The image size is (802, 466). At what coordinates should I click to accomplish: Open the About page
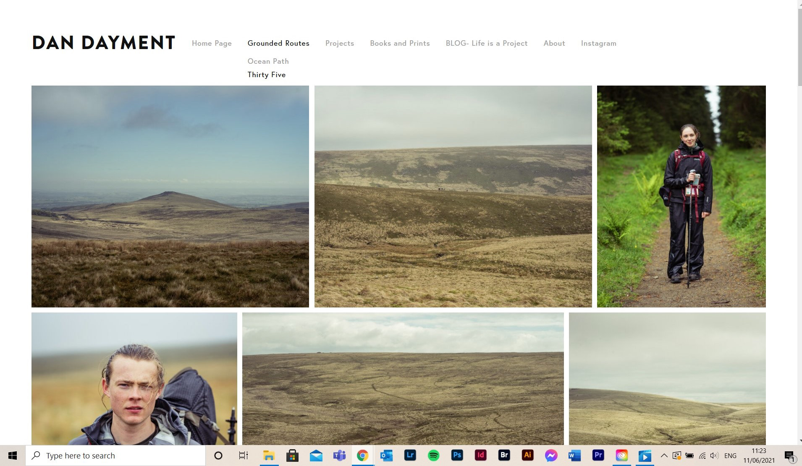click(x=554, y=43)
